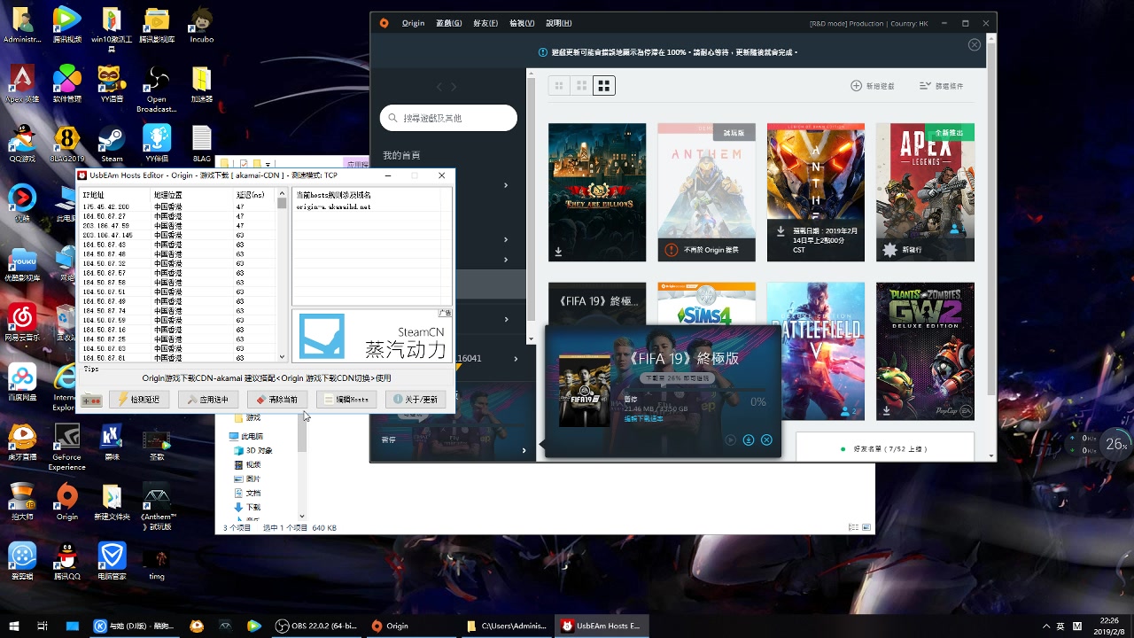Open the 编辑Hosts button in UsbEAm editor
This screenshot has height=638, width=1134.
click(x=346, y=399)
